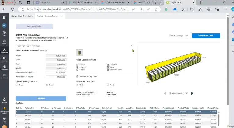
Task: Open the Default Settings dropdown
Action: [186, 36]
